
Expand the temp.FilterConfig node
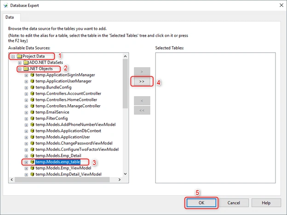[26, 119]
